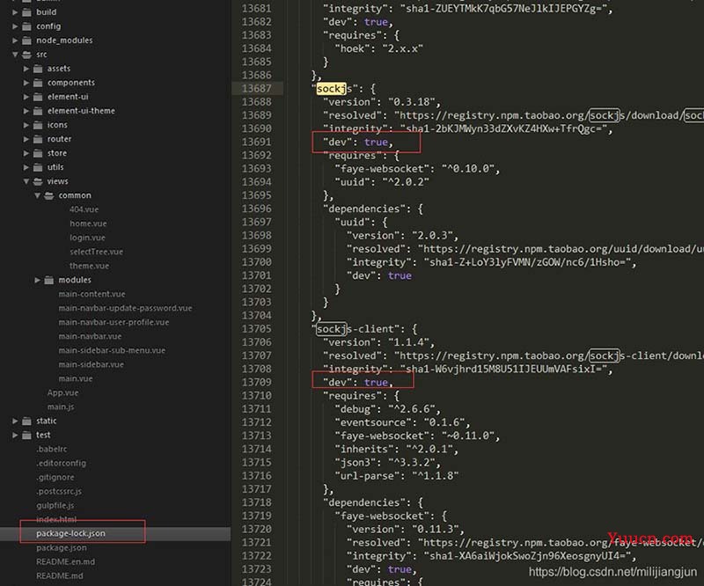Image resolution: width=704 pixels, height=586 pixels.
Task: Expand the modules folder arrow
Action: click(x=37, y=280)
